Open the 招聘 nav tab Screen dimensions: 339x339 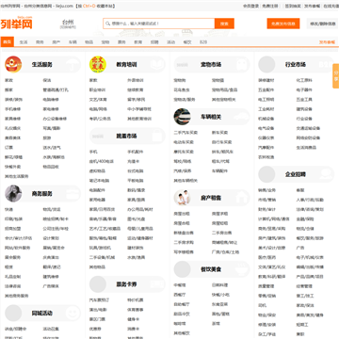pos(154,42)
